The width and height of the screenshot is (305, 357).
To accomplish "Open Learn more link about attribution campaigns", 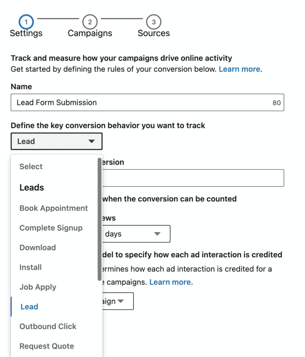I will click(170, 282).
